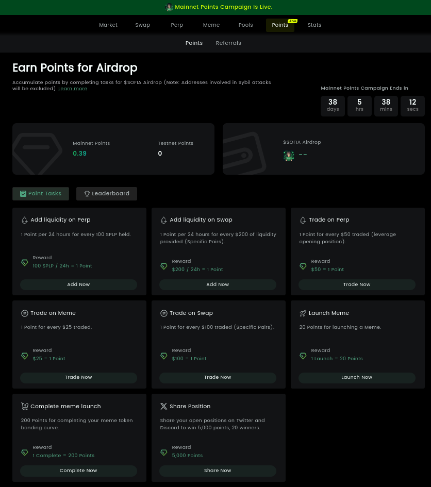Go to the Meme navigation item

pyautogui.click(x=211, y=25)
